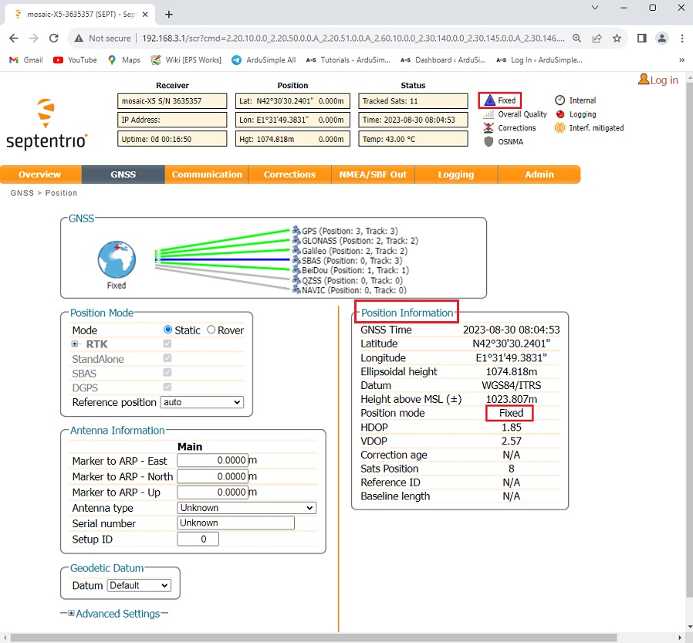Click the red Logging status icon
The image size is (693, 643).
(x=560, y=114)
